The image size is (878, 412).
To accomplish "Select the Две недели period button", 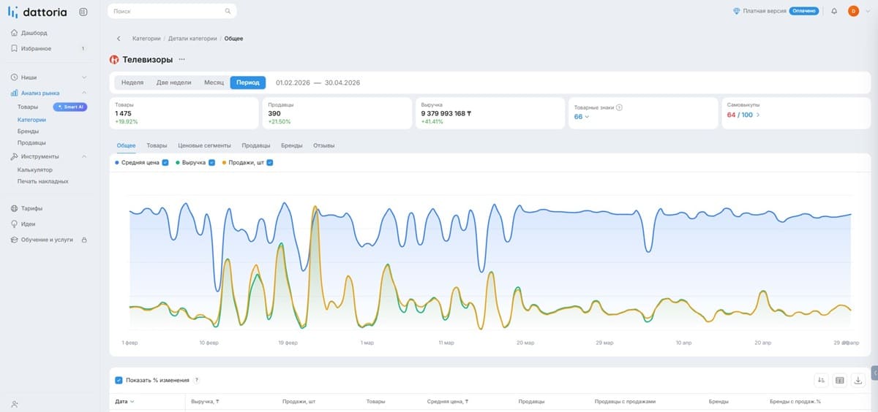I will 174,83.
